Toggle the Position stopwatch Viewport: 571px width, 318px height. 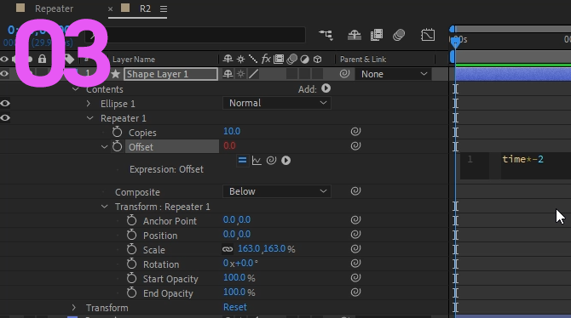click(131, 235)
